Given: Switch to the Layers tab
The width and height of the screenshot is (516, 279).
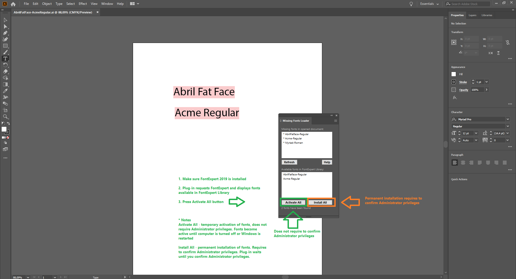Looking at the screenshot, I should pos(472,15).
